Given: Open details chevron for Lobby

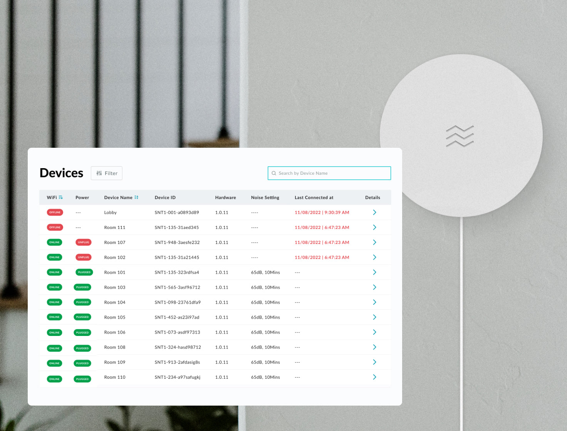Looking at the screenshot, I should tap(374, 212).
